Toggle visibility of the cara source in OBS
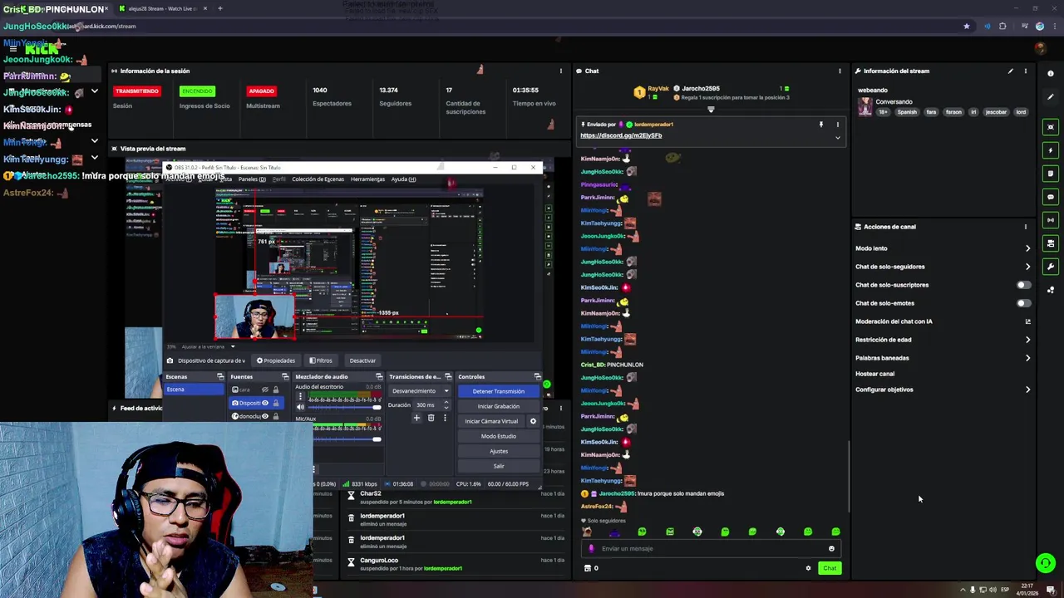Screen dimensions: 1064x598 265,390
